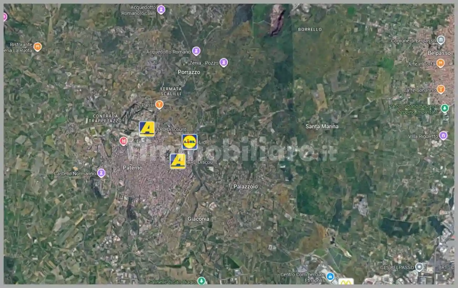Open the Caffè Bonanno café pin
The image size is (458, 288).
[x=441, y=89]
